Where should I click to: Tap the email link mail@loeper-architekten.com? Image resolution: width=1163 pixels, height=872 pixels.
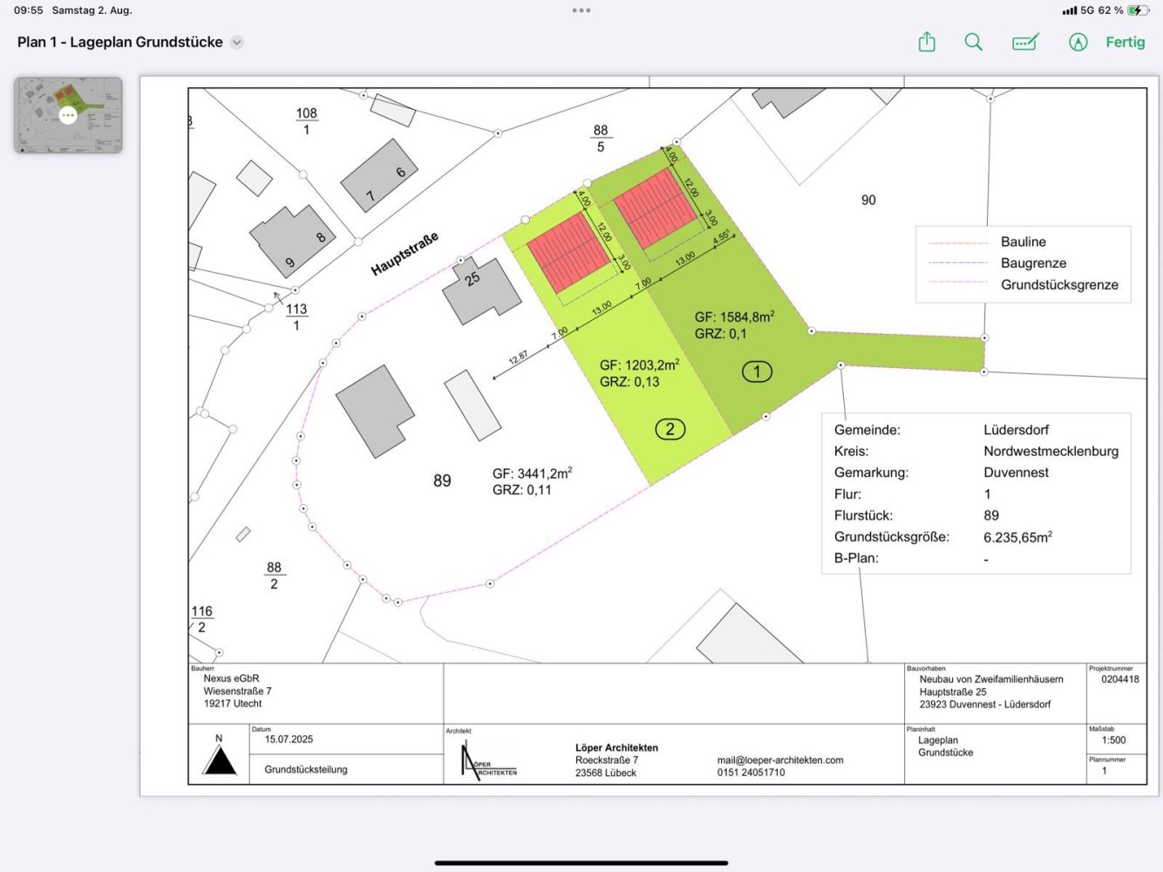click(780, 760)
